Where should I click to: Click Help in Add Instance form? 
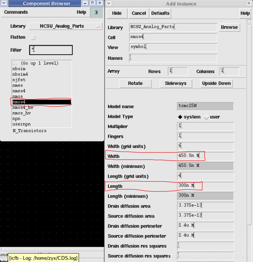[x=245, y=13]
